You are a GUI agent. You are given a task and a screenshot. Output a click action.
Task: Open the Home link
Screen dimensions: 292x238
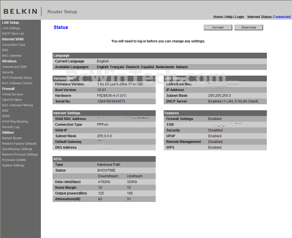coord(218,17)
